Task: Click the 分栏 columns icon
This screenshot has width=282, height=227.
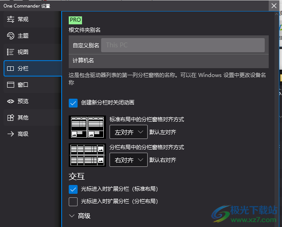Action: [x=11, y=69]
